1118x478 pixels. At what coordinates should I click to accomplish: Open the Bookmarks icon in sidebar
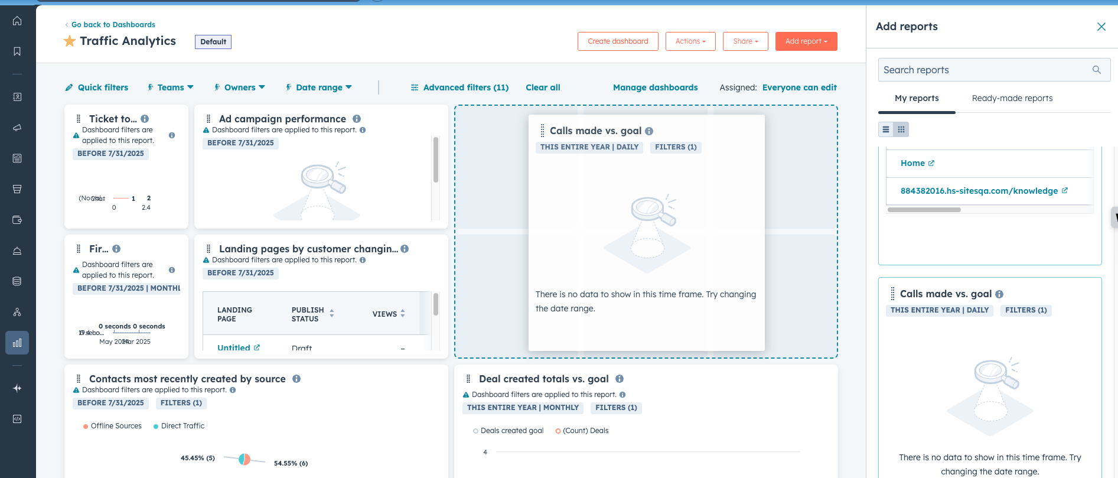17,51
